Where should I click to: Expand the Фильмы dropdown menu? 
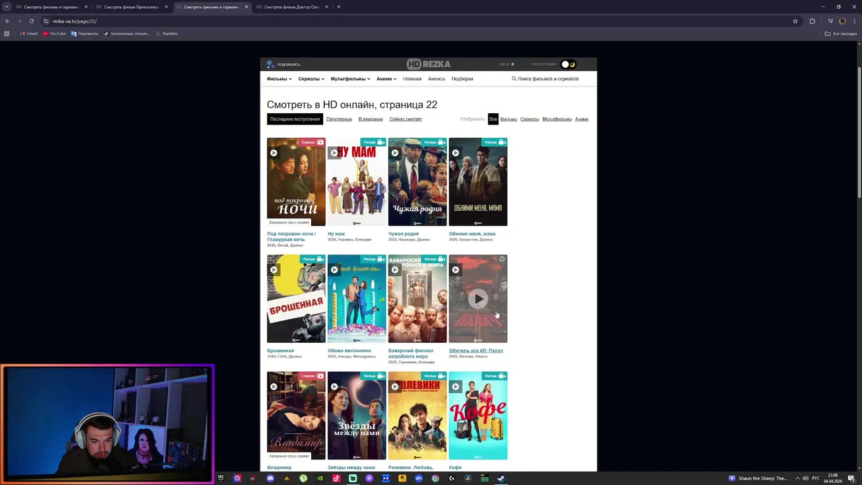(279, 79)
